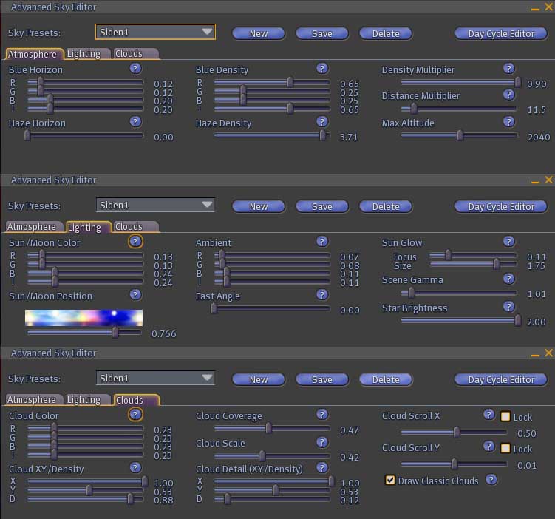Switch to Clouds tab in top window
Viewport: 555px width, 519px height.
pyautogui.click(x=135, y=54)
